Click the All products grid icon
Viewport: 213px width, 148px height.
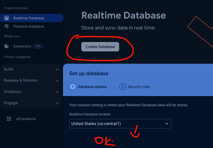[9, 119]
